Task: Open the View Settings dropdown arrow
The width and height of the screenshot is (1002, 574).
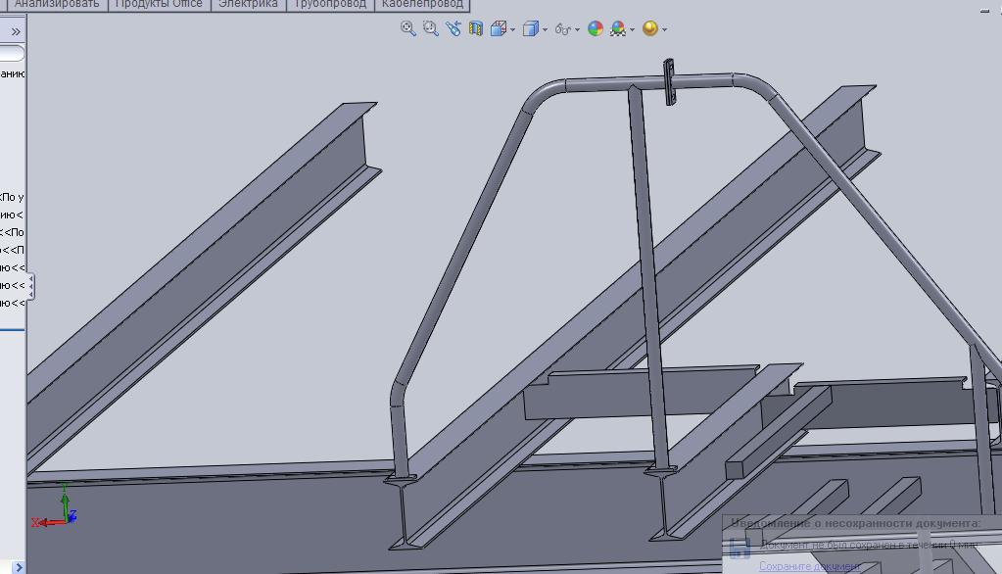Action: click(x=665, y=29)
